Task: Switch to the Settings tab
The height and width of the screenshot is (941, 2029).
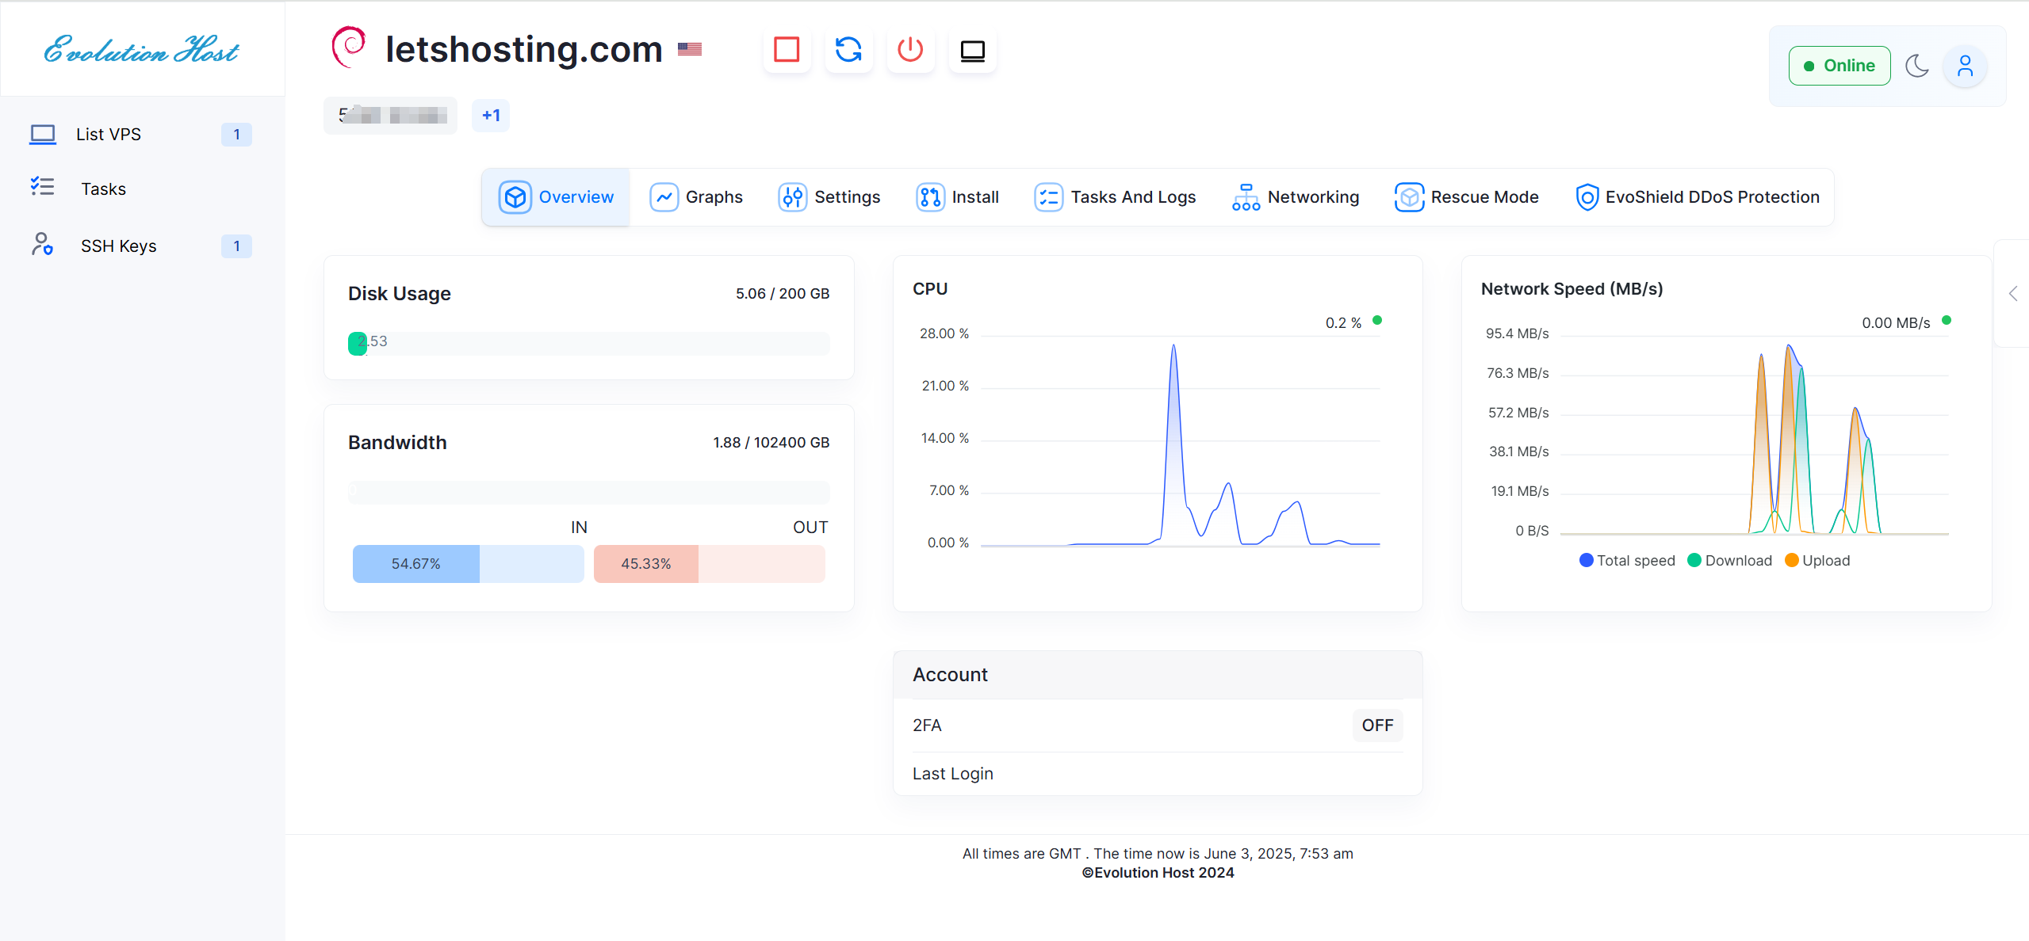Action: 829,197
